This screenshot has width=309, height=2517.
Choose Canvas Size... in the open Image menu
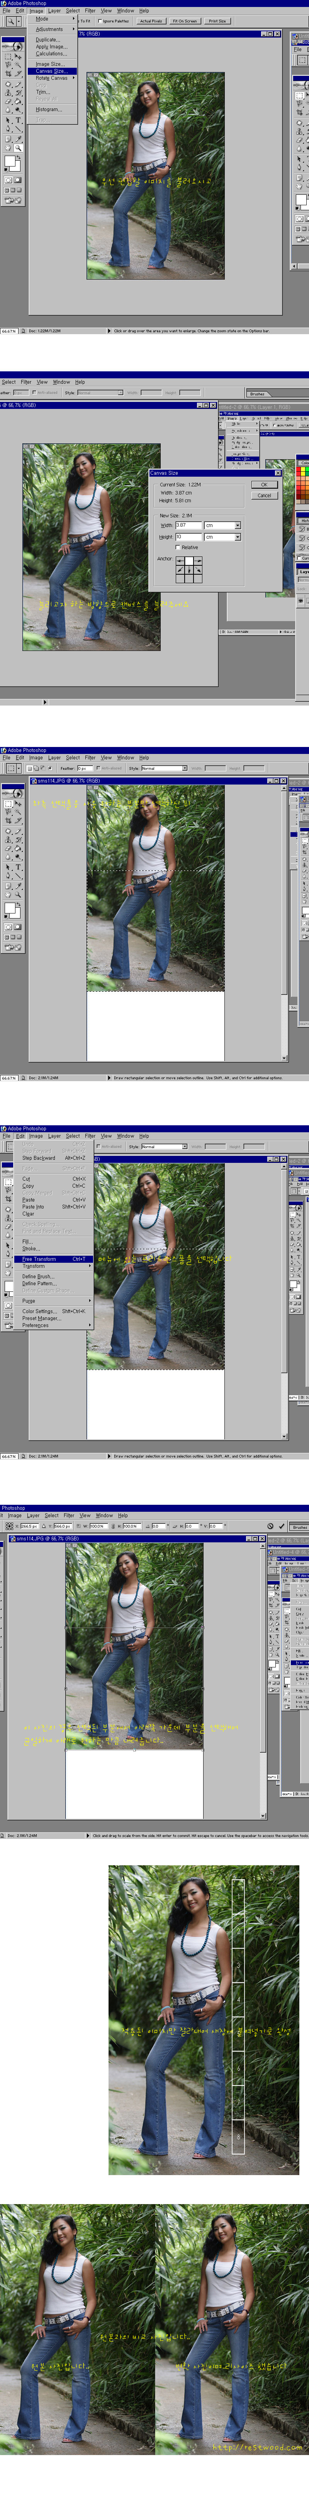53,71
